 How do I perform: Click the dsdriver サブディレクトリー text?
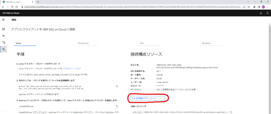click(x=39, y=94)
